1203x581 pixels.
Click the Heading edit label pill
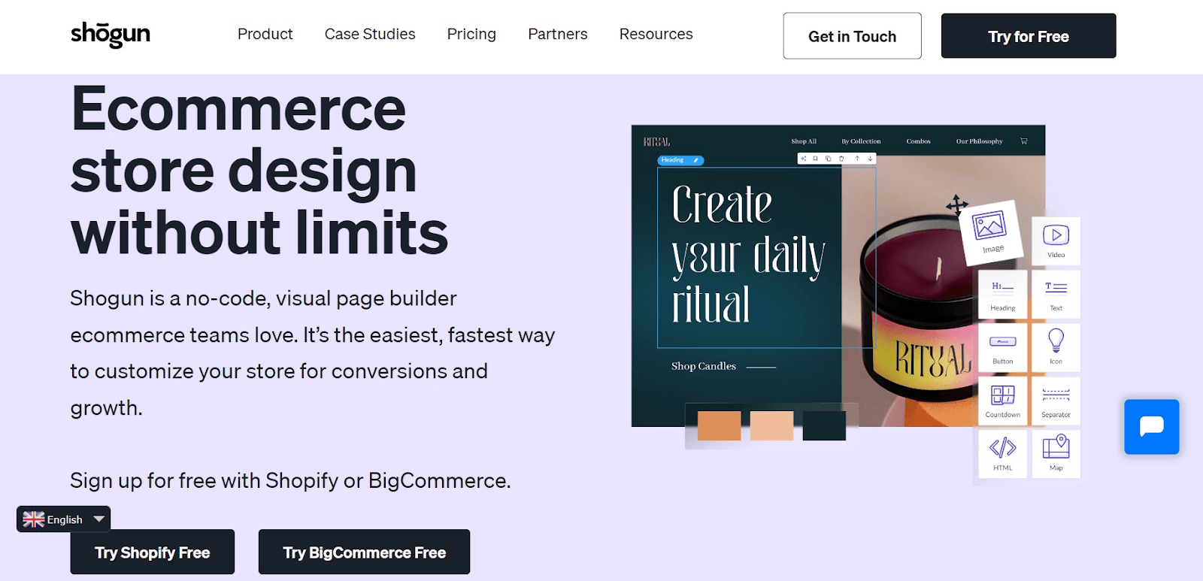(680, 160)
